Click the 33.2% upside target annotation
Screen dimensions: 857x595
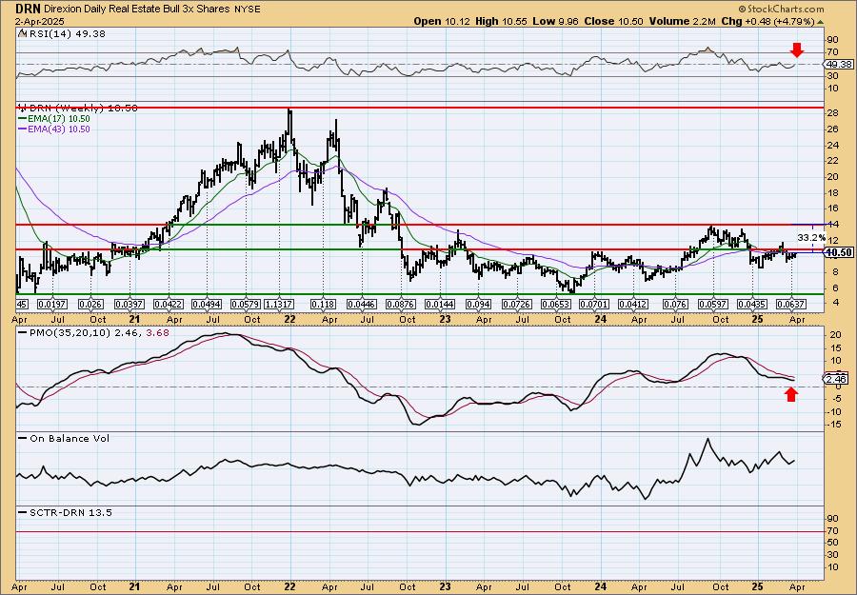[811, 238]
